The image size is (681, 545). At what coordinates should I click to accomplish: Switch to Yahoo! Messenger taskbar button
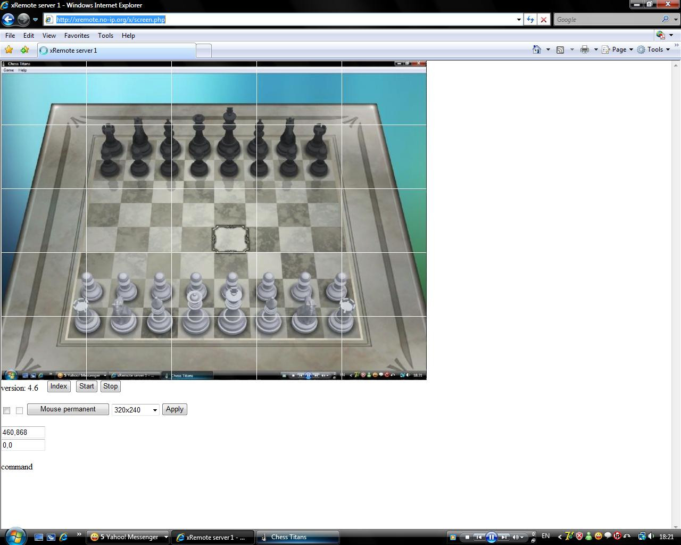point(128,537)
